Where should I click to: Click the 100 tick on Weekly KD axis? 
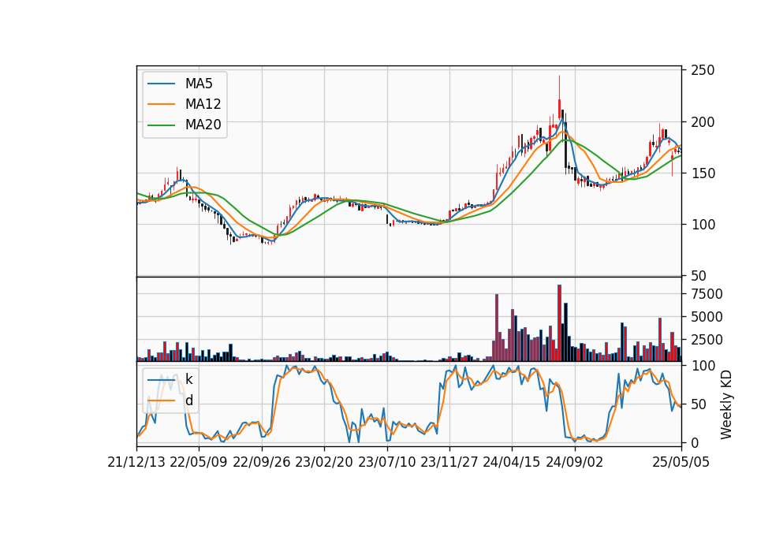pos(703,366)
